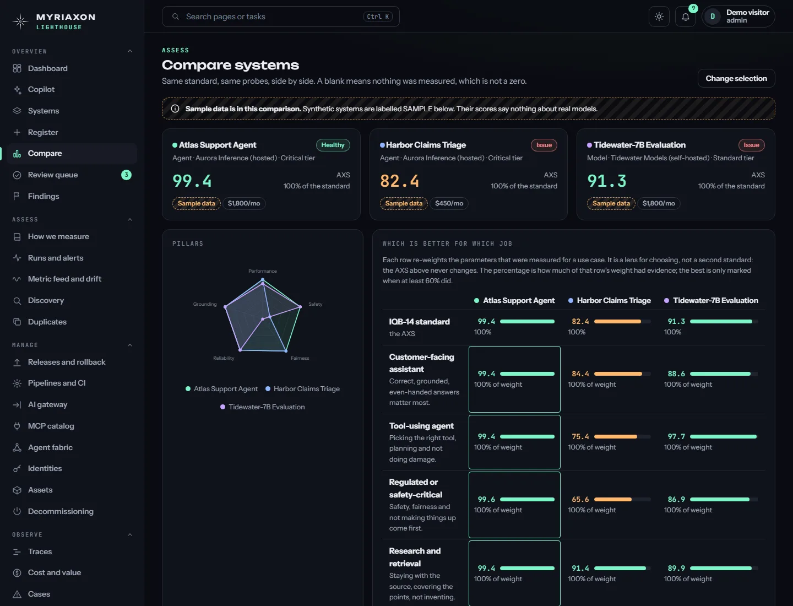Click Atlas score bar in IQB-14 standard row

point(527,322)
